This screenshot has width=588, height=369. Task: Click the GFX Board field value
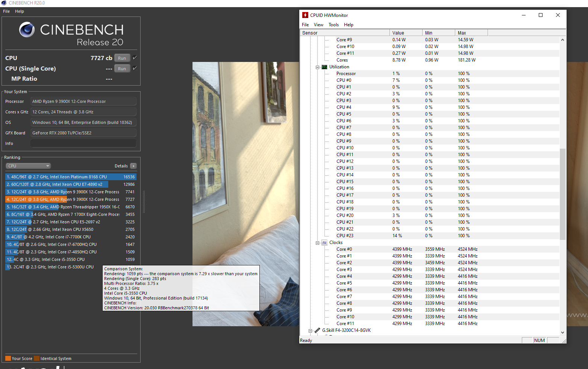coord(83,133)
